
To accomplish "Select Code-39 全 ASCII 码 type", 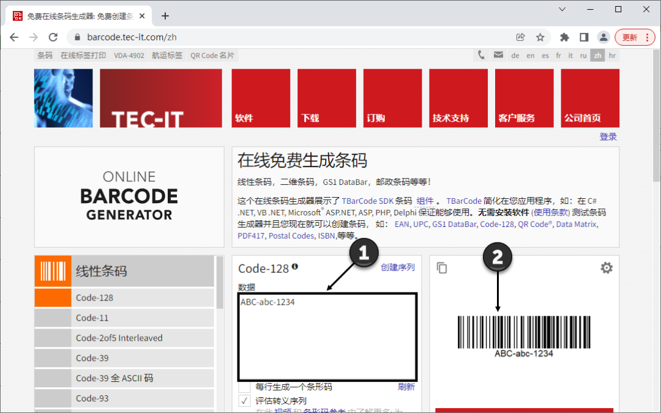I will [x=124, y=378].
